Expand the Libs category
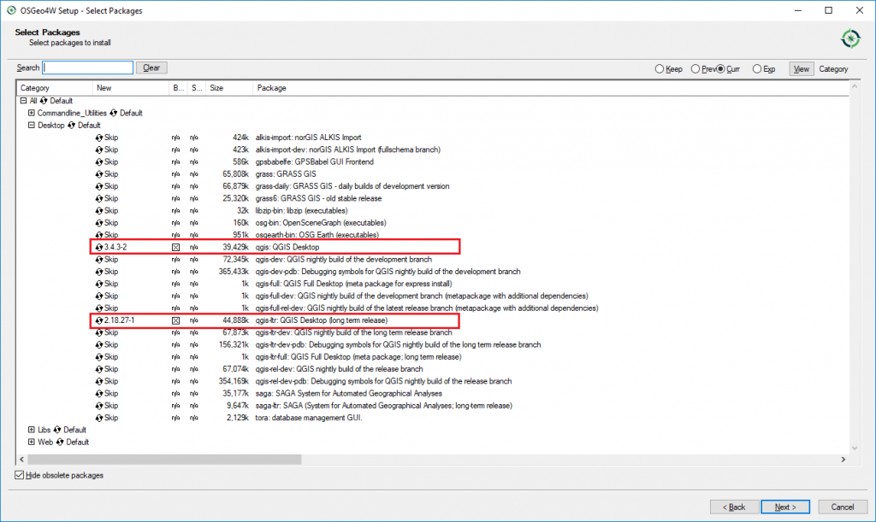This screenshot has width=876, height=522. [x=32, y=430]
